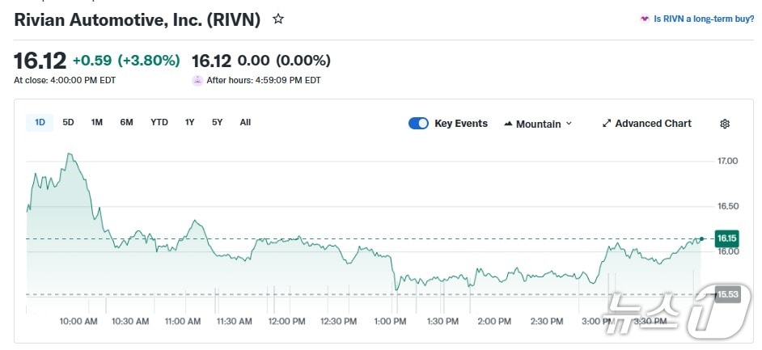Select the 1M chart range
762x350 pixels.
pos(97,122)
